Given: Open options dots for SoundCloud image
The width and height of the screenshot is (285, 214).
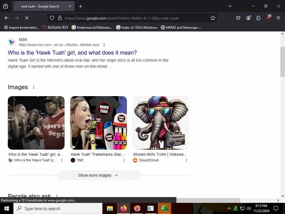Looking at the screenshot, I should [186, 160].
